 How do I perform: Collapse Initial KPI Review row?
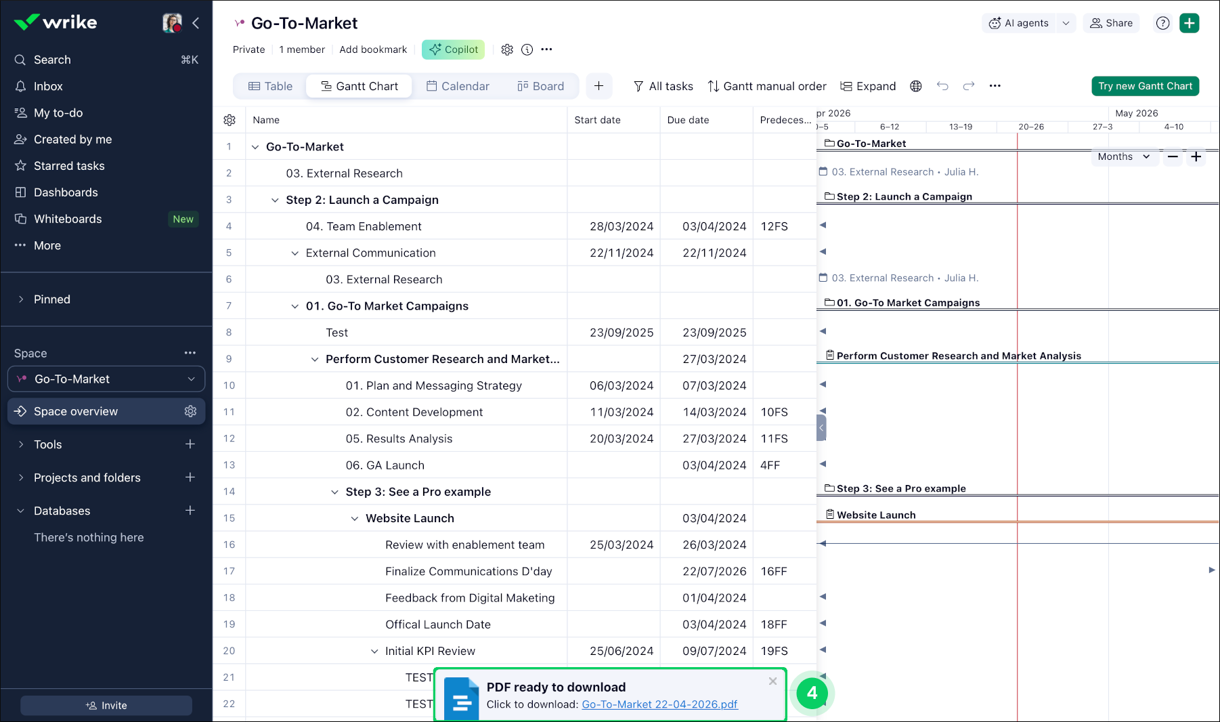(374, 651)
